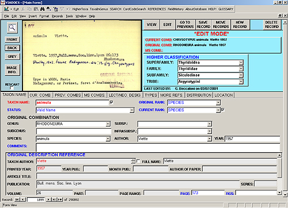
Task: Click the Paste clipboard icon
Action: coord(36,9)
